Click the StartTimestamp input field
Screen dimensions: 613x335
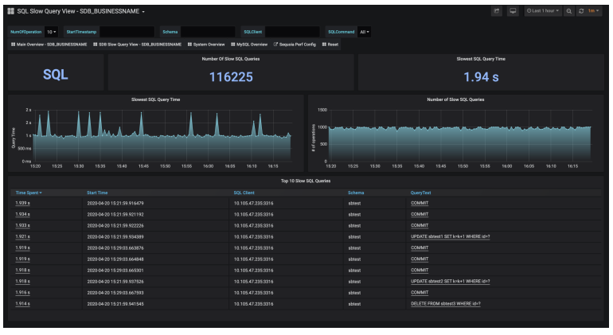(x=126, y=32)
